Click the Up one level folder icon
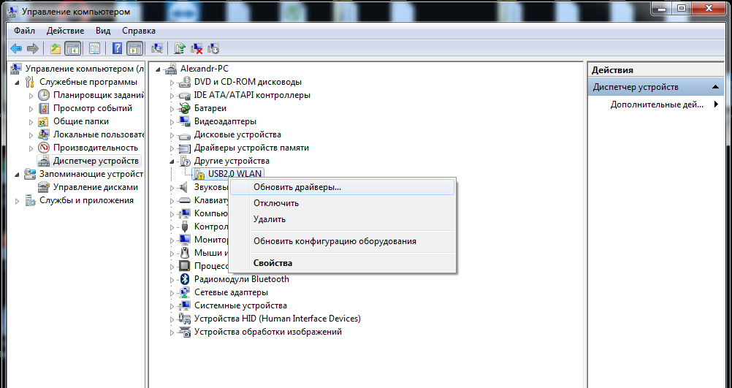Viewport: 732px width, 388px height. (x=56, y=49)
